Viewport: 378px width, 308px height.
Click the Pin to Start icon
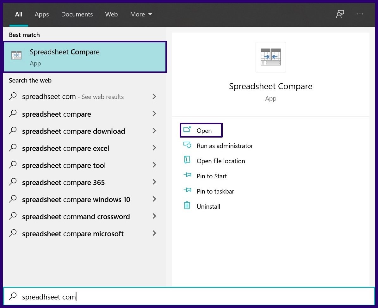(x=188, y=176)
